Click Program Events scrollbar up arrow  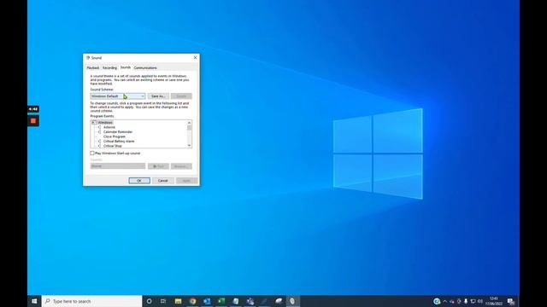(189, 123)
